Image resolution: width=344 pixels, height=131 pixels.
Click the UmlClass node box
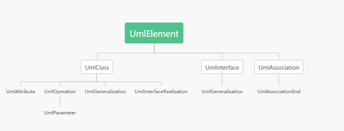(x=97, y=67)
